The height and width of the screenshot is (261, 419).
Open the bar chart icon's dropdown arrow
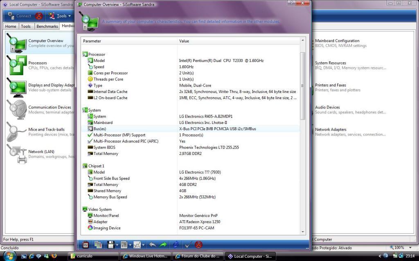(130, 245)
